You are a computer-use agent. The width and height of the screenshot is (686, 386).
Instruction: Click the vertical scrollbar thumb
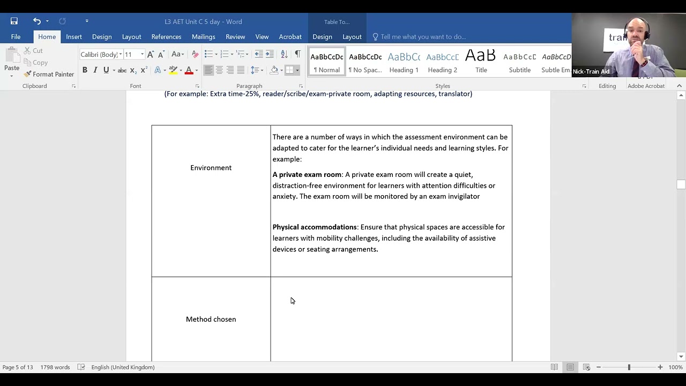click(x=681, y=184)
